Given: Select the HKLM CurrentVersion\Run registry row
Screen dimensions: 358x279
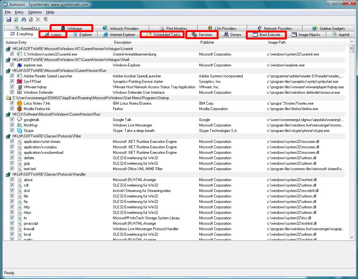Looking at the screenshot, I should (174, 71).
